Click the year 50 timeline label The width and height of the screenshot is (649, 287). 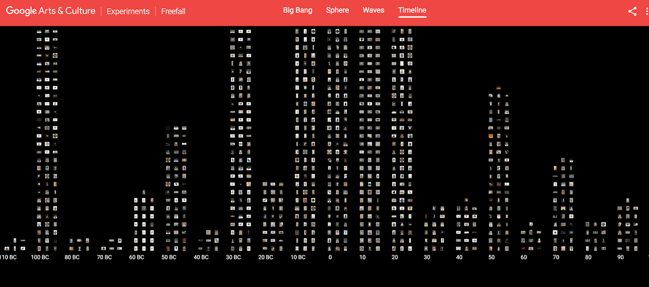click(491, 257)
